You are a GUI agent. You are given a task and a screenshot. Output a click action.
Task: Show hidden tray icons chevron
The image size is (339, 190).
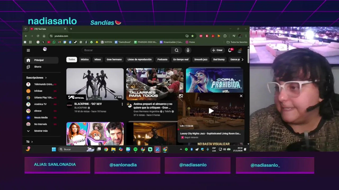pyautogui.click(x=181, y=149)
